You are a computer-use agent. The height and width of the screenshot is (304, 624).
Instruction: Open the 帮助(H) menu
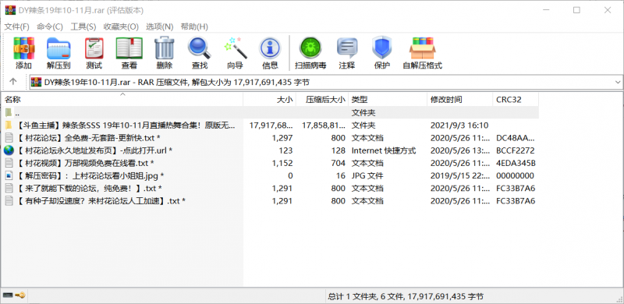point(194,27)
